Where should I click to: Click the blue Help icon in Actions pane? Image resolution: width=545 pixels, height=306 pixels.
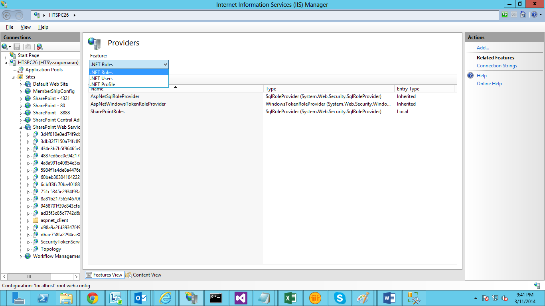[471, 76]
